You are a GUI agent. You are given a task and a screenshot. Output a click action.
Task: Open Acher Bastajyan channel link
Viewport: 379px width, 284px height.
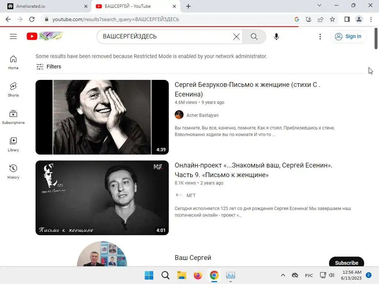pyautogui.click(x=202, y=115)
